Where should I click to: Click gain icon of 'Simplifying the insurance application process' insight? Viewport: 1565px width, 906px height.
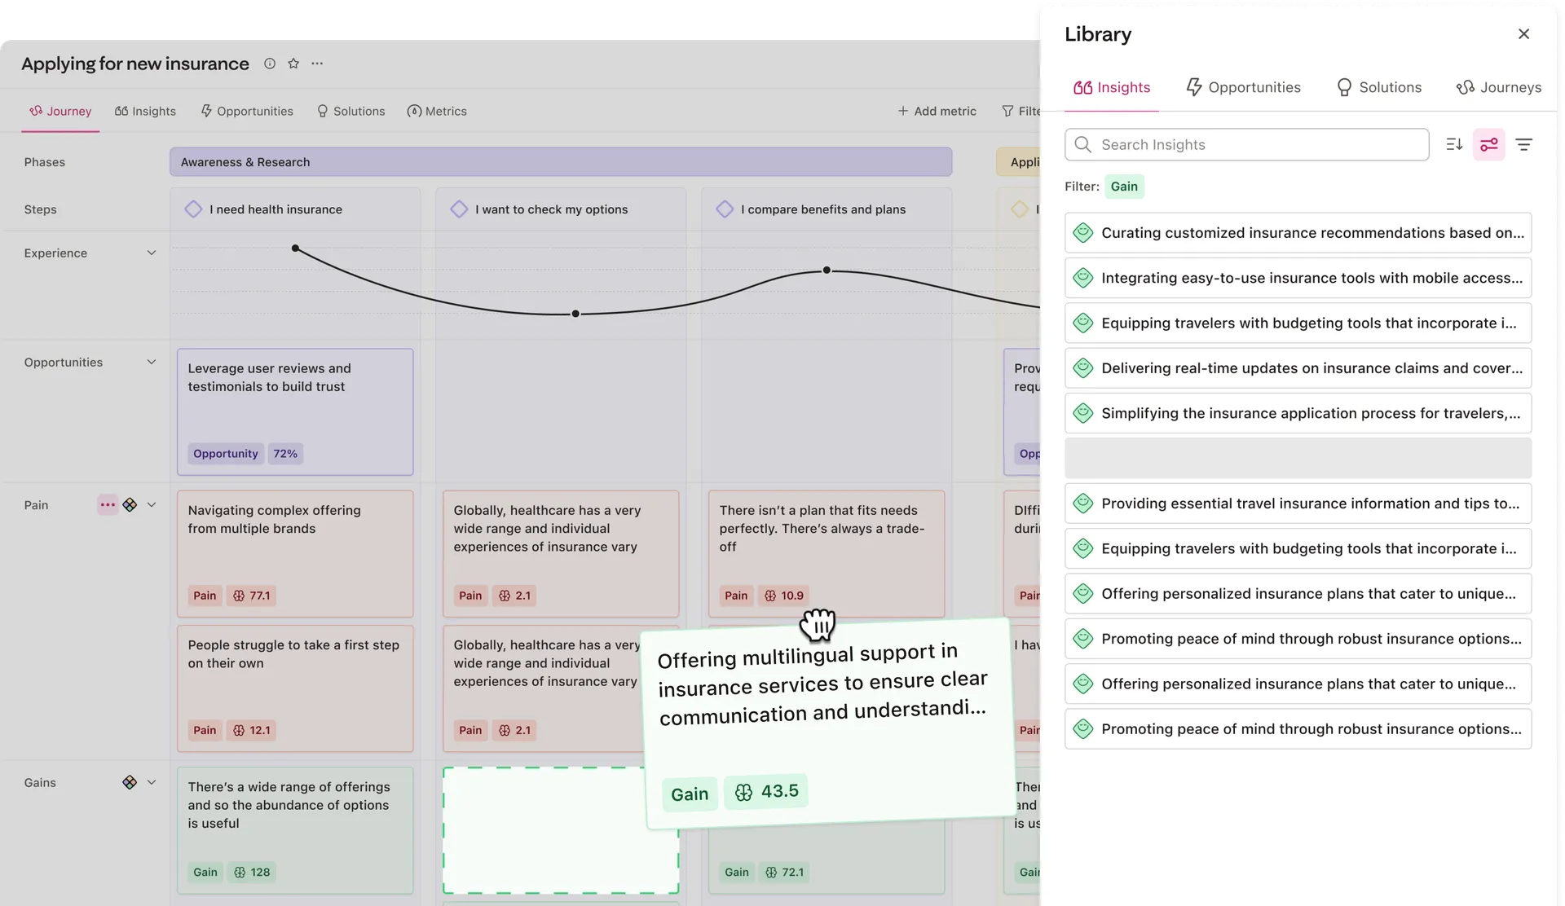click(x=1082, y=413)
